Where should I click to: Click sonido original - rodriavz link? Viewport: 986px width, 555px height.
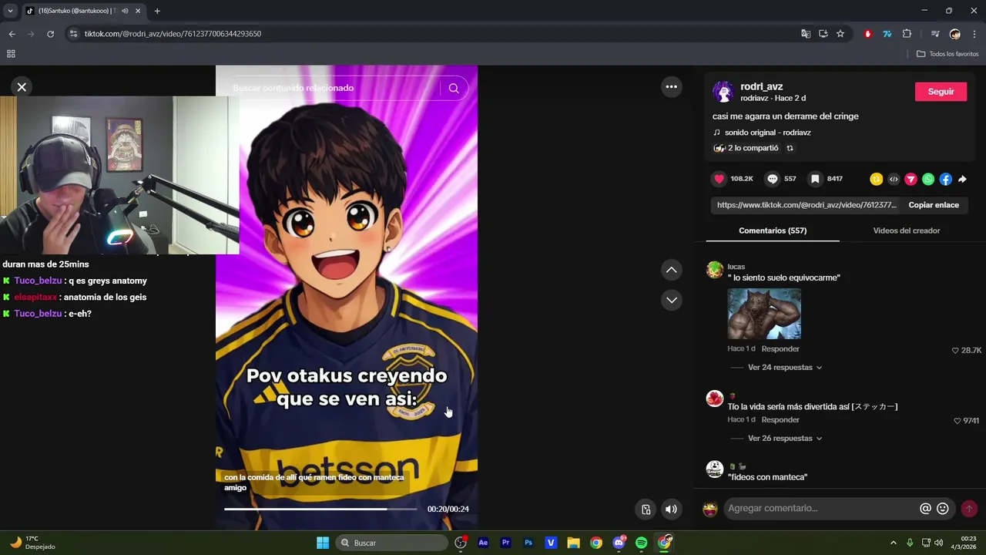767,133
